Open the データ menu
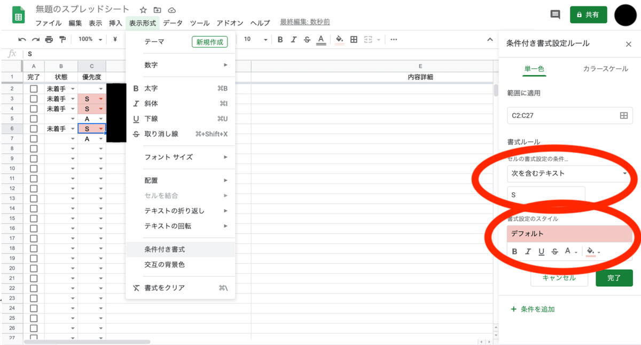The width and height of the screenshot is (641, 345). coord(173,23)
